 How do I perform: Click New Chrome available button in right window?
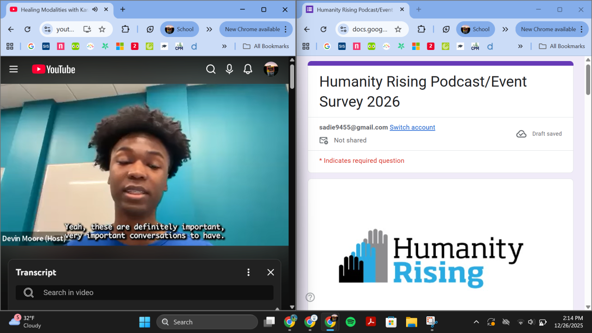(x=549, y=29)
